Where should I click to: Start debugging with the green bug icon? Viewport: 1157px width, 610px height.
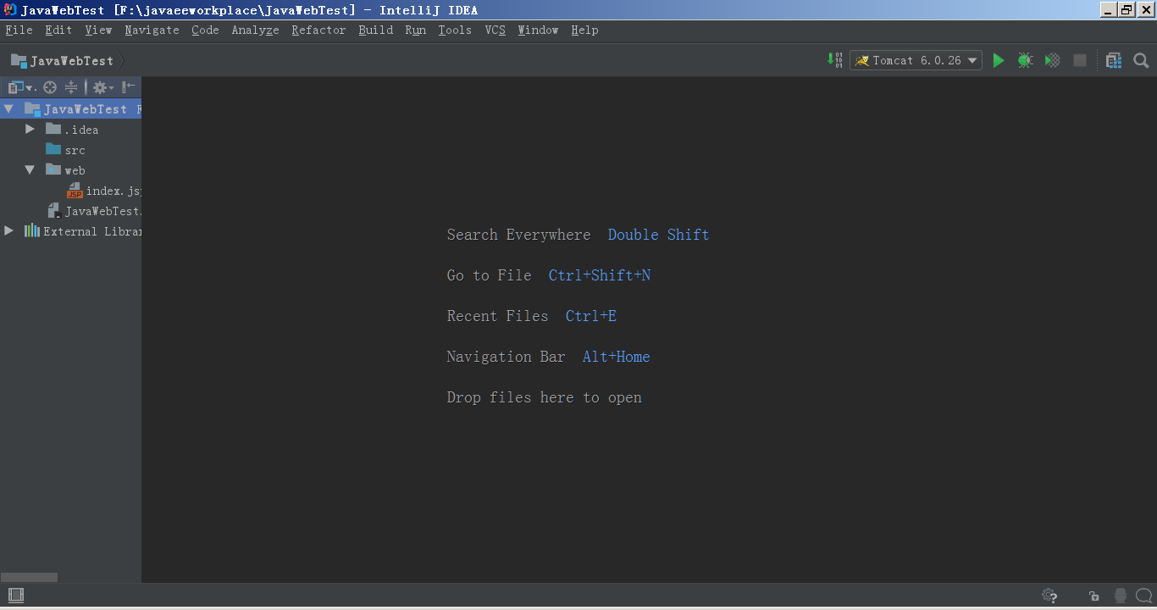[1025, 60]
